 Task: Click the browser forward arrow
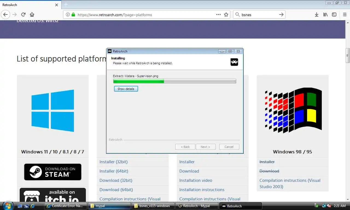(x=14, y=14)
